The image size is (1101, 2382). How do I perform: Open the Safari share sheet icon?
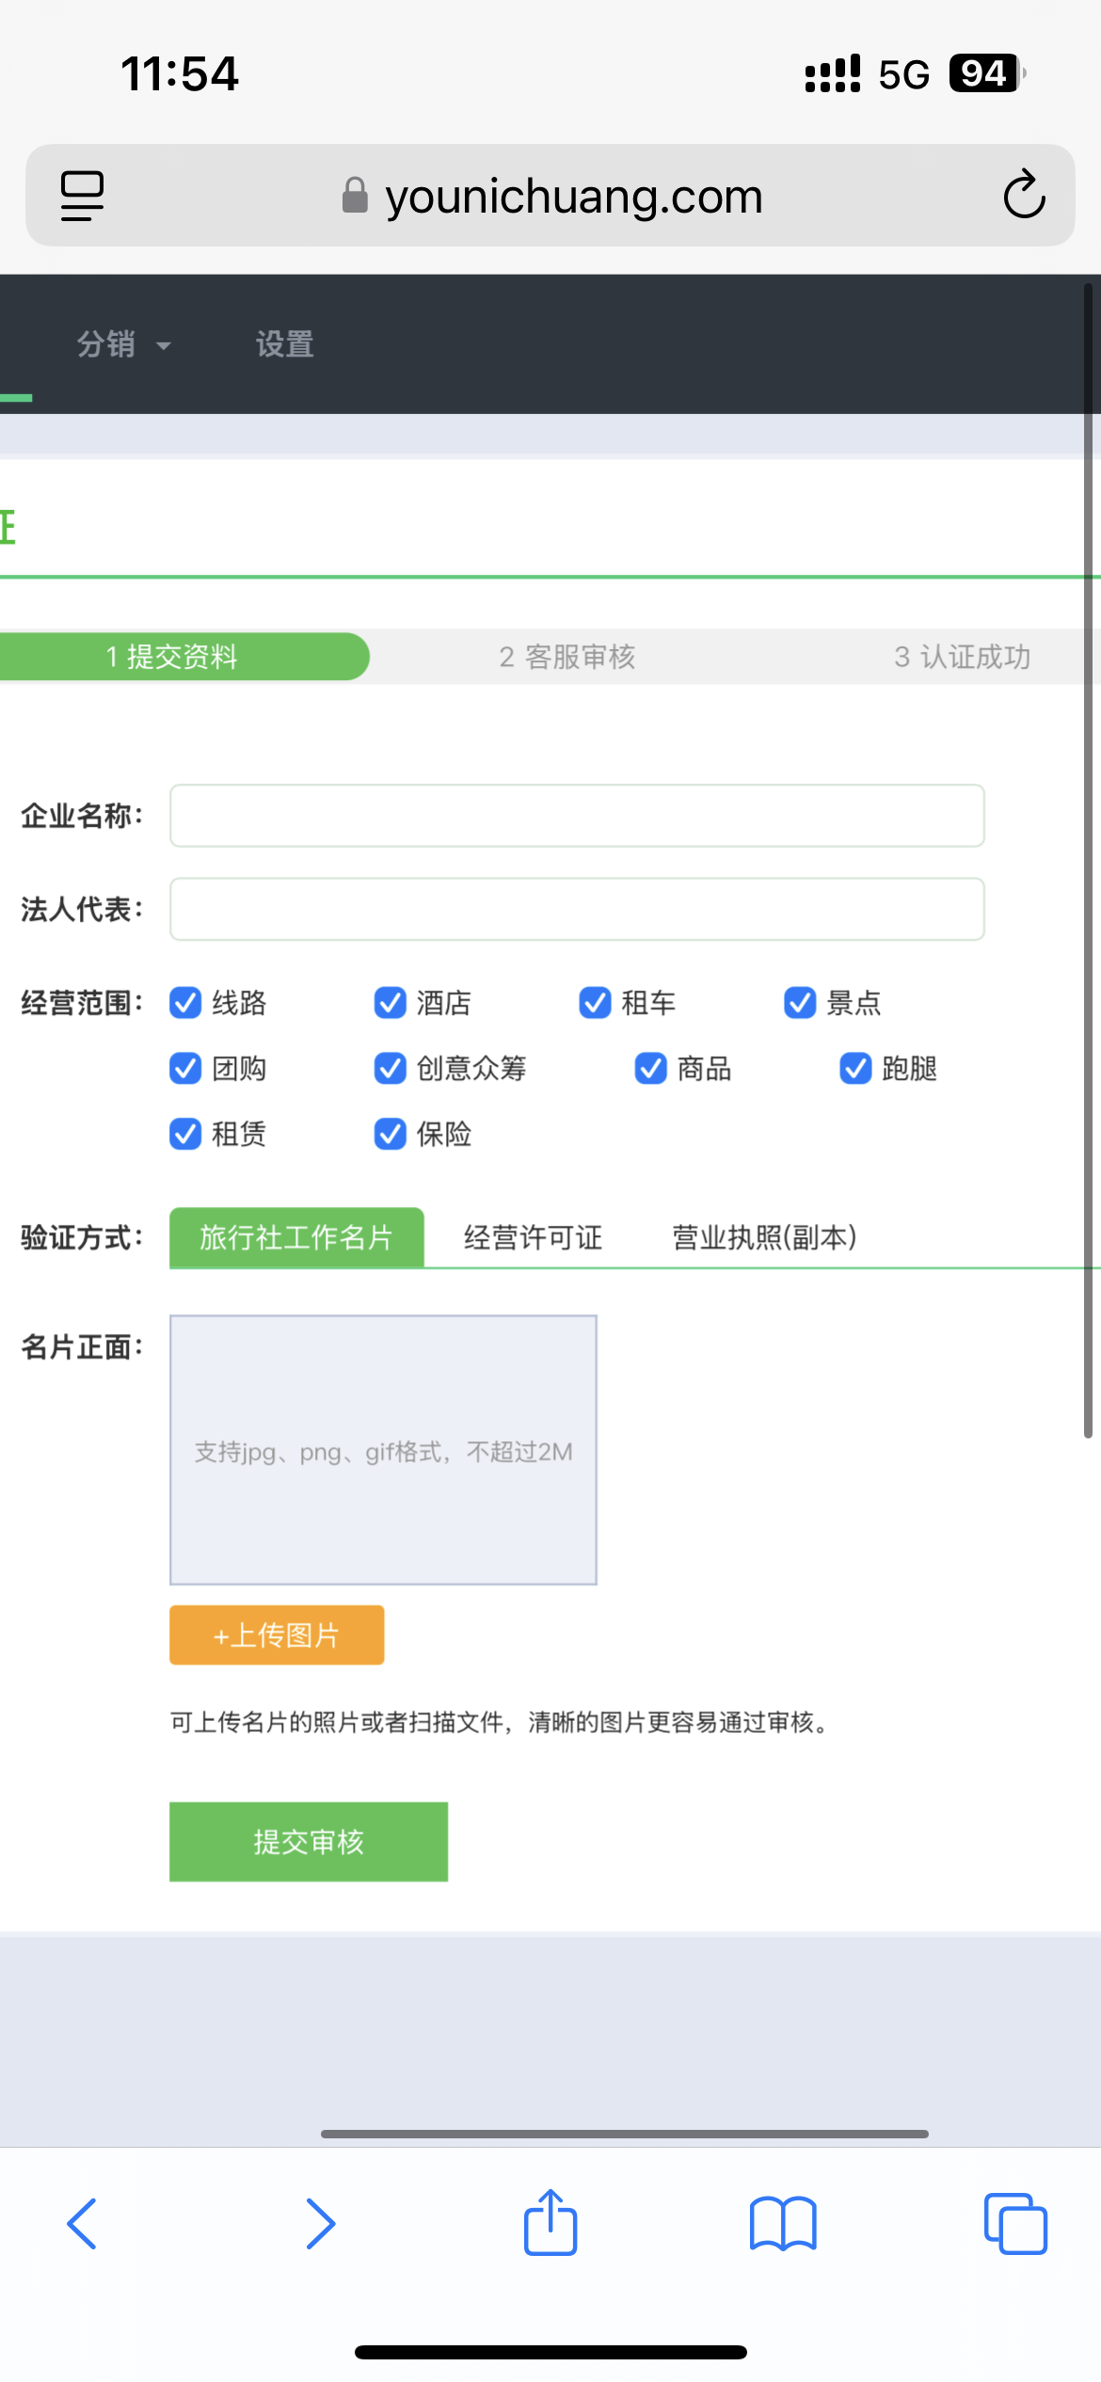pos(550,2224)
